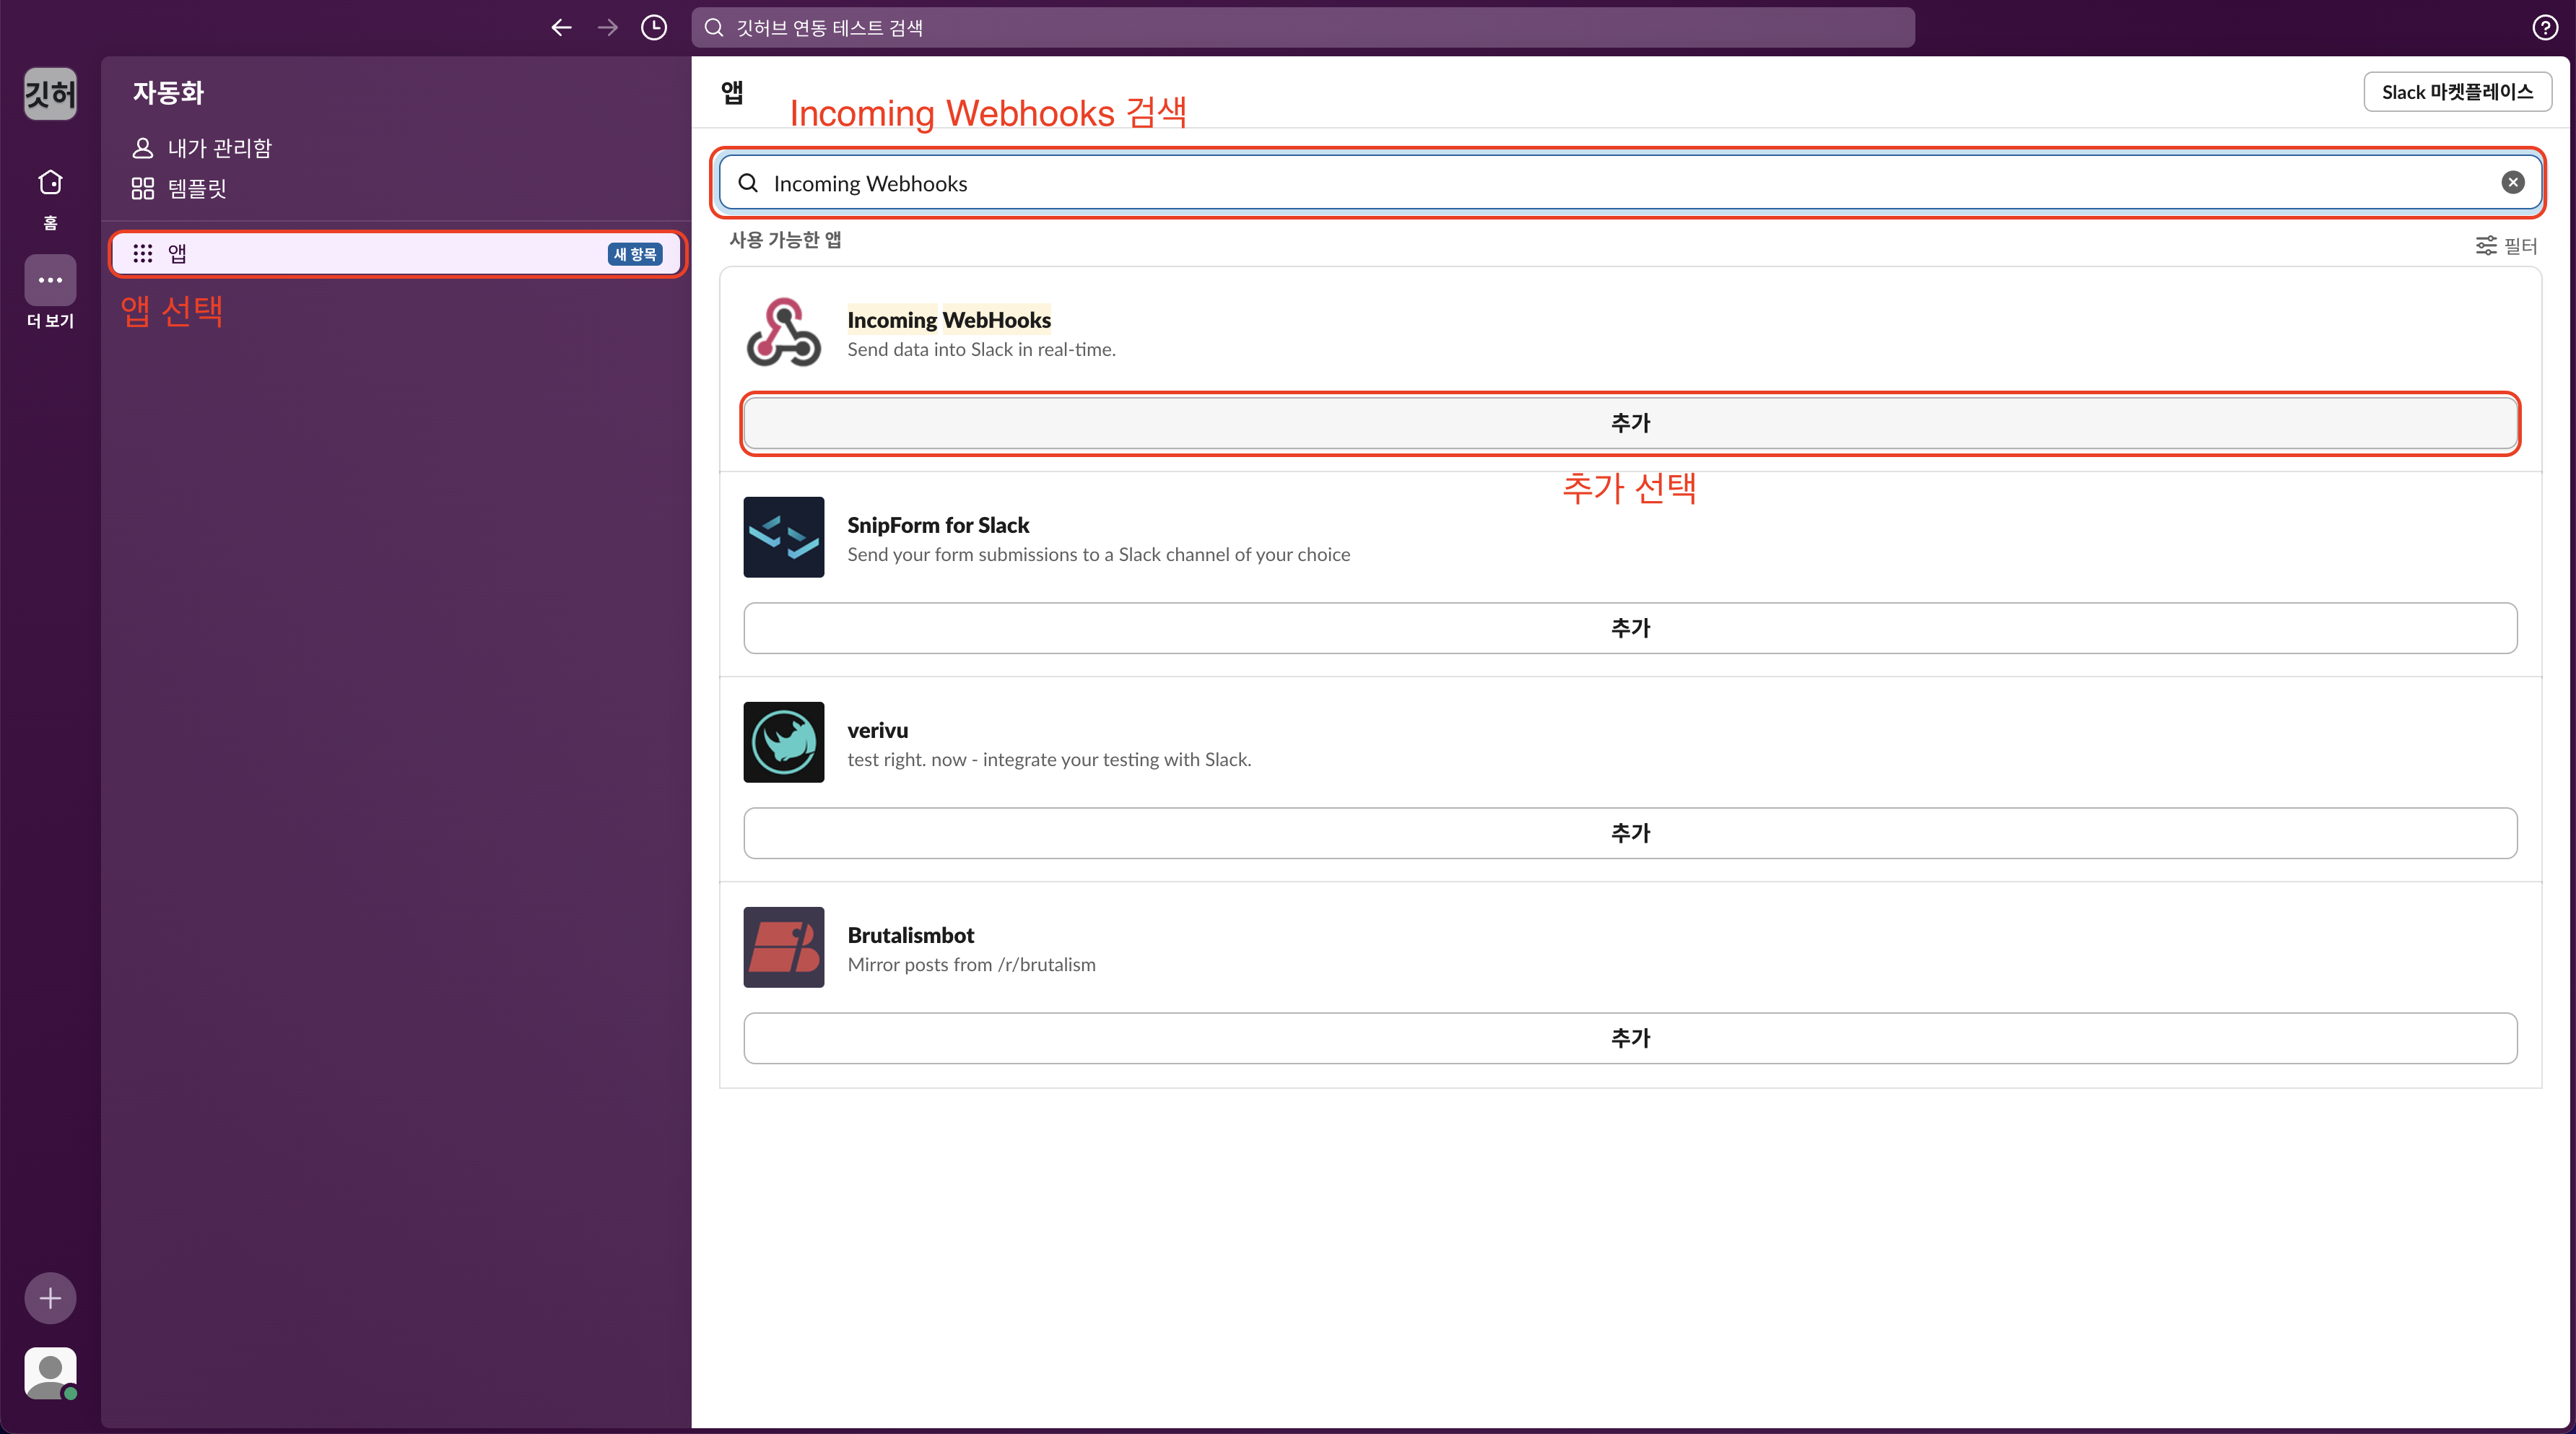Click the back navigation arrow
Image resolution: width=2576 pixels, height=1434 pixels.
coord(561,27)
